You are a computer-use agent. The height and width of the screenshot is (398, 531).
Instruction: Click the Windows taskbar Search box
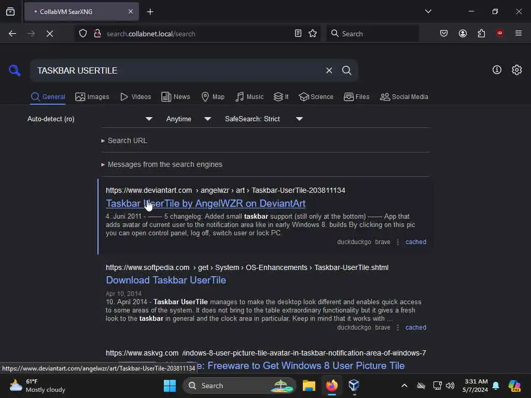tap(240, 386)
